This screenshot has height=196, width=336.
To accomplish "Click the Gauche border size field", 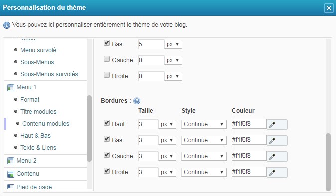I will [x=148, y=156].
